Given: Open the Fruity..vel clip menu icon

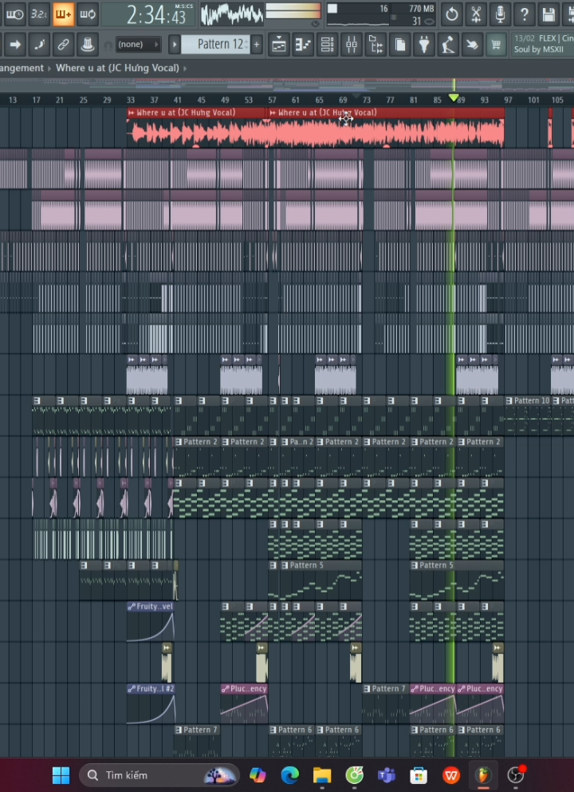Looking at the screenshot, I should pyautogui.click(x=132, y=606).
